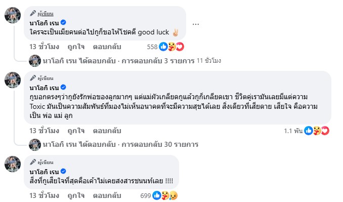Reply to the first comment with ตอบกลับ

(x=107, y=47)
